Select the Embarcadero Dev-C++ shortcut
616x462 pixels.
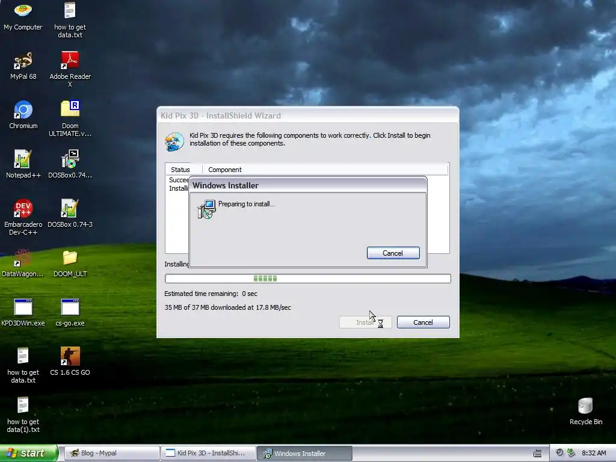(x=23, y=218)
